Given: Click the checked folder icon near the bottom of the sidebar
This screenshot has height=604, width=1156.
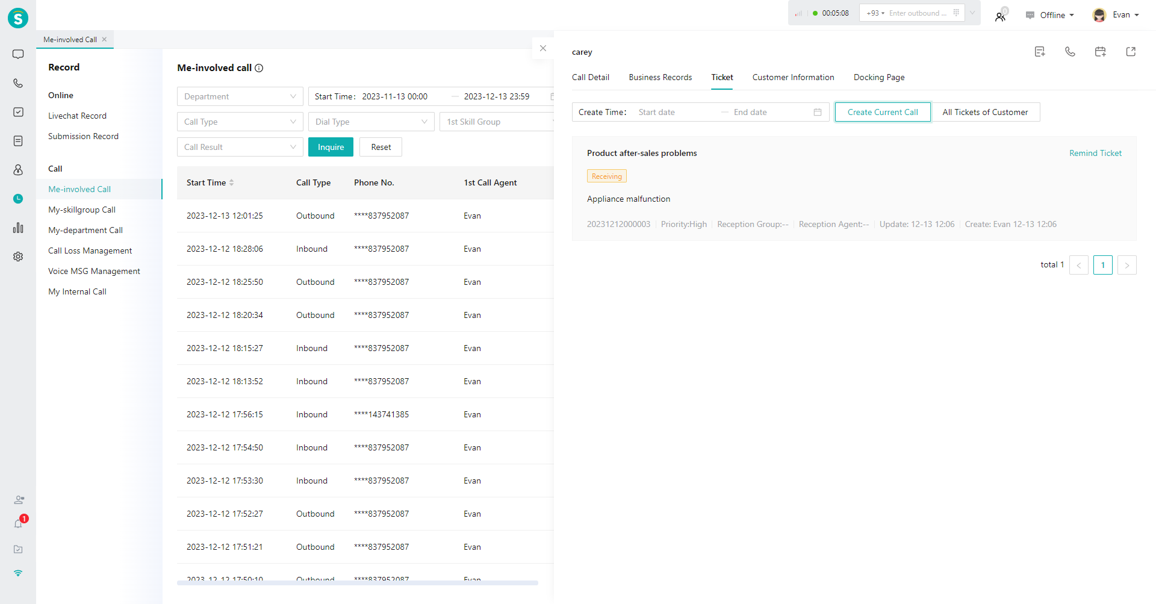Looking at the screenshot, I should 18,549.
